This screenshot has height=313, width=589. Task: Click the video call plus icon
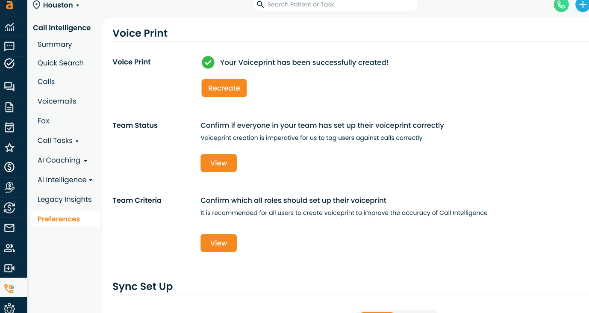click(9, 269)
